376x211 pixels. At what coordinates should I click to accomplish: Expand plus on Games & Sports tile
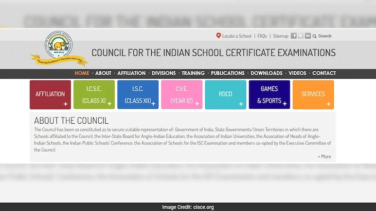point(285,104)
